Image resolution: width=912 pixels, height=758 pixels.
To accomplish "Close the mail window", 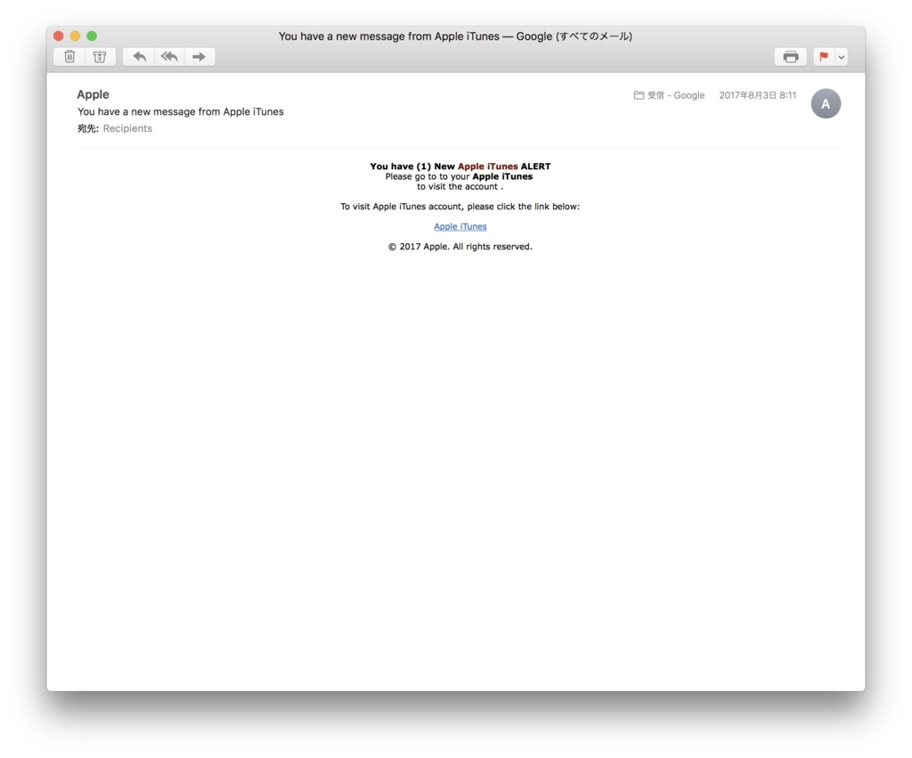I will pos(58,36).
